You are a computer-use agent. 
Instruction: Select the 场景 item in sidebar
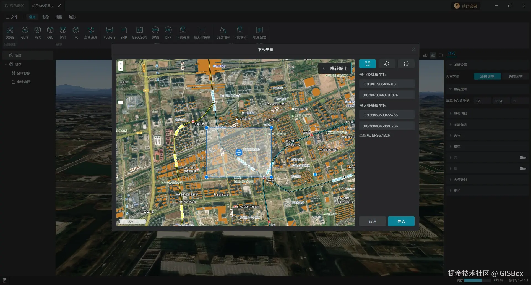click(x=28, y=55)
